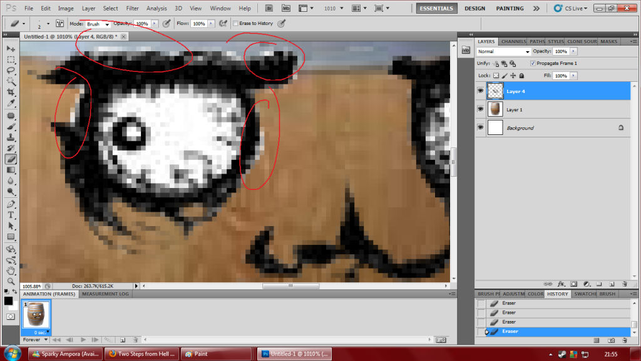
Task: Add a layer mask to Layer 4
Action: [574, 284]
